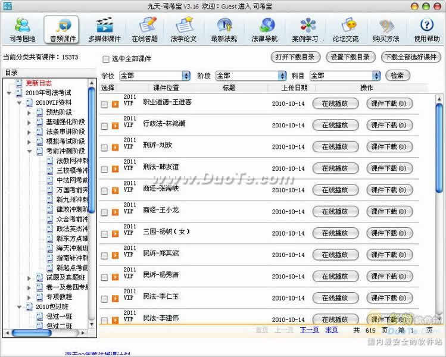Tick the checkbox for 商经-王小龙

click(104, 212)
